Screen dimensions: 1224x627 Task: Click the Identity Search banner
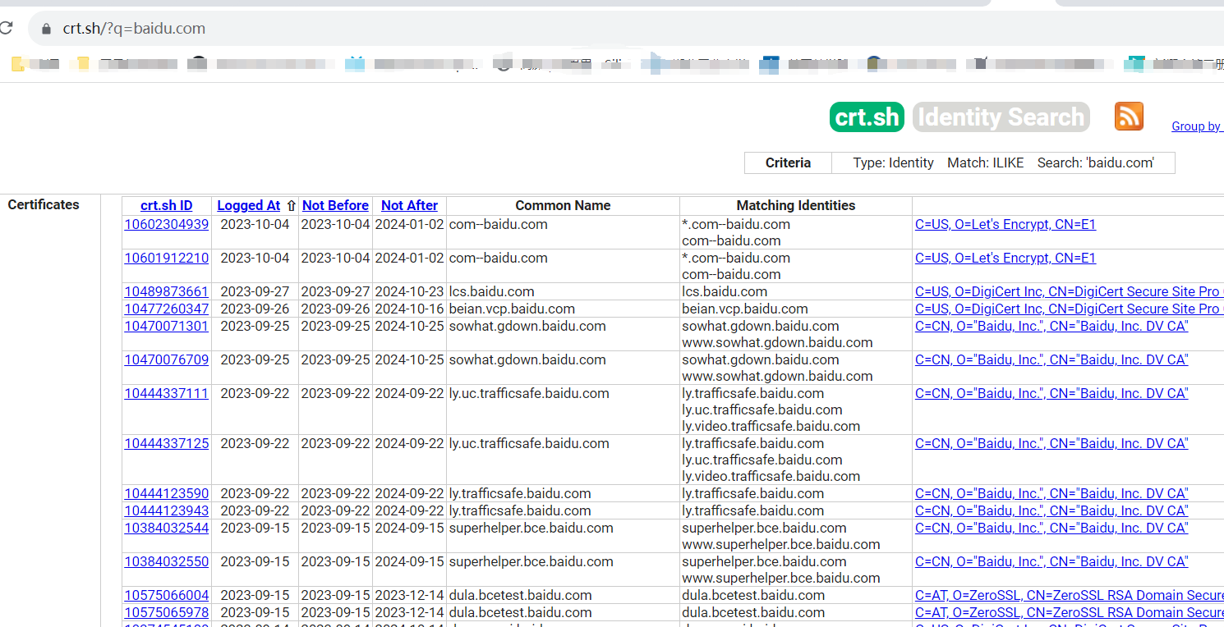click(x=1001, y=117)
